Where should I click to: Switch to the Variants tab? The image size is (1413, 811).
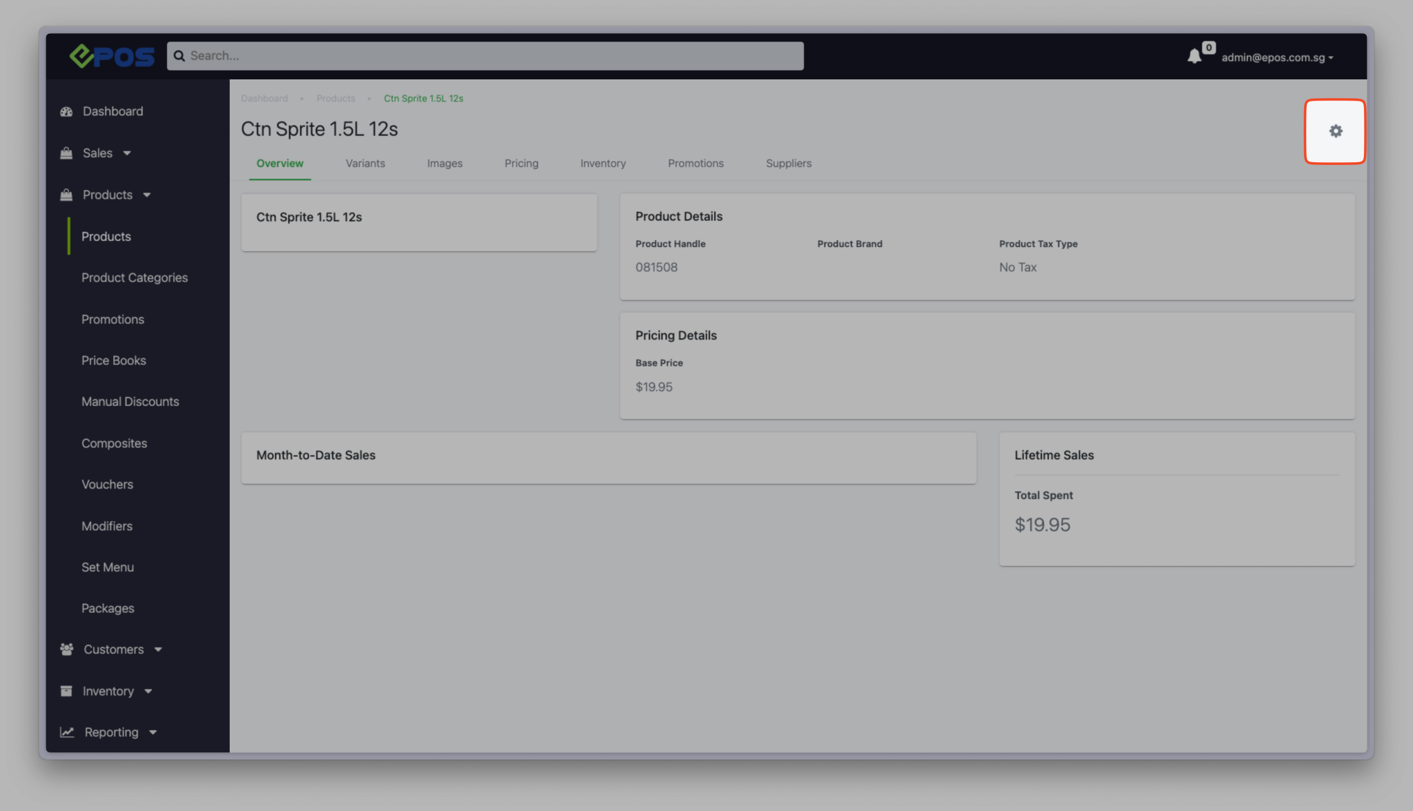(365, 163)
